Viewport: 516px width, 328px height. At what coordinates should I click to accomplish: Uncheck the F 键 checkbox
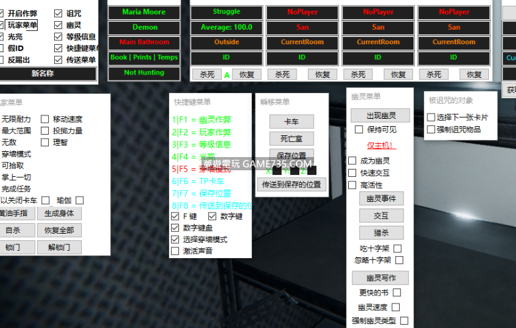(x=175, y=216)
